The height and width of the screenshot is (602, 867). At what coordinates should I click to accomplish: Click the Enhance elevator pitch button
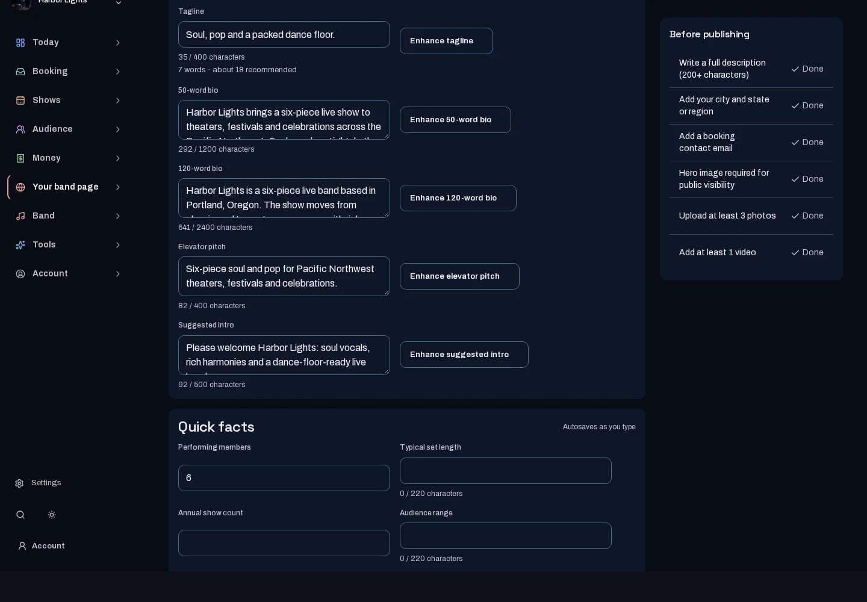459,276
